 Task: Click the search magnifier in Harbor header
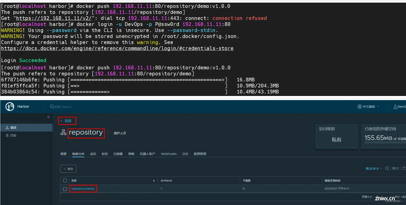coord(52,107)
